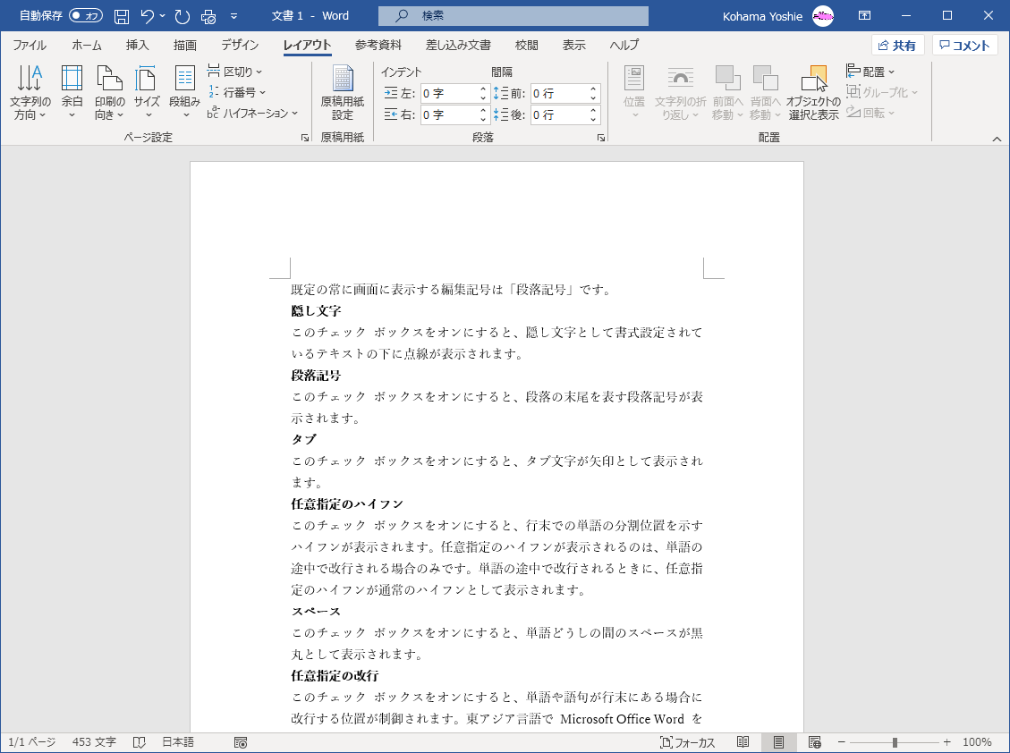Open the 印刷の向き orientation icon
Viewport: 1010px width, 753px height.
tap(109, 92)
